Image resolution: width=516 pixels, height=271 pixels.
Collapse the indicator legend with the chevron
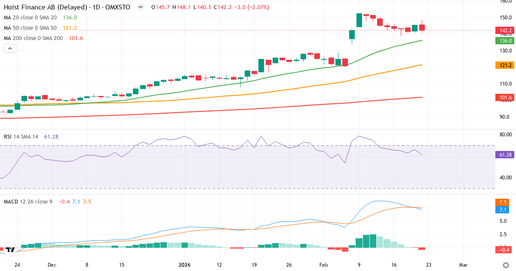pos(9,48)
